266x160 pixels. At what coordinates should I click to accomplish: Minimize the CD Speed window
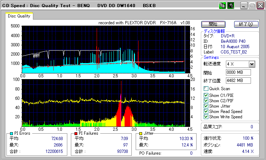244,6
